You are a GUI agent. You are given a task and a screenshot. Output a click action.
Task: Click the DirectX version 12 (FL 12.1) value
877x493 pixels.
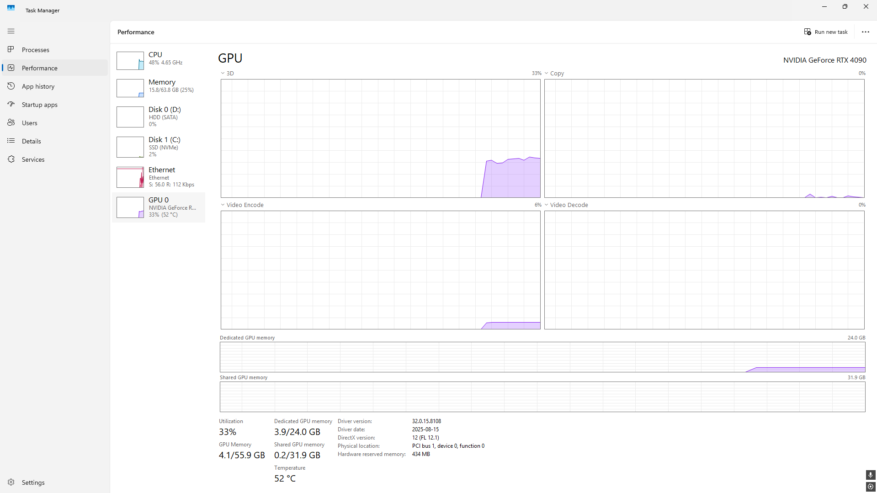pos(425,438)
